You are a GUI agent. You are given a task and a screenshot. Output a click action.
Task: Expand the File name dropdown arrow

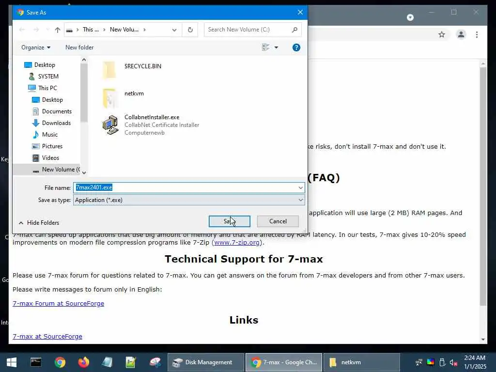point(300,187)
